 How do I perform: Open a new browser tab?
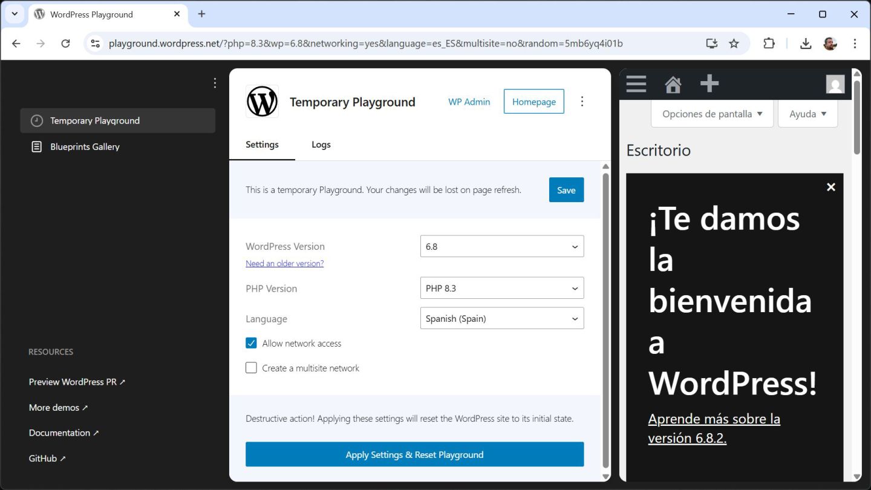coord(201,14)
